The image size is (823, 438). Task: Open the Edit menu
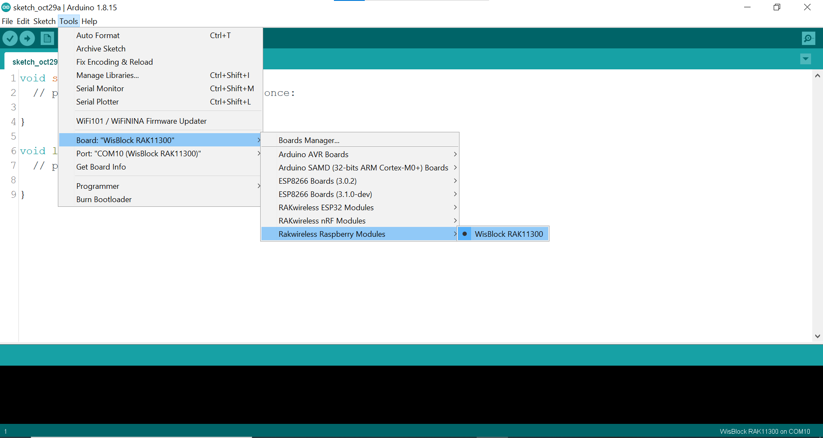(x=23, y=21)
